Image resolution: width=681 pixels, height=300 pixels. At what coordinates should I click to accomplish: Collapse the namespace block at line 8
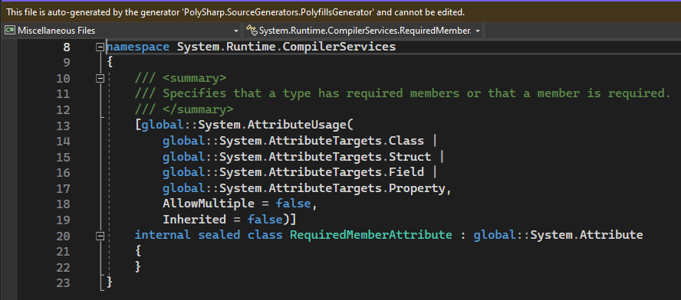tap(100, 47)
